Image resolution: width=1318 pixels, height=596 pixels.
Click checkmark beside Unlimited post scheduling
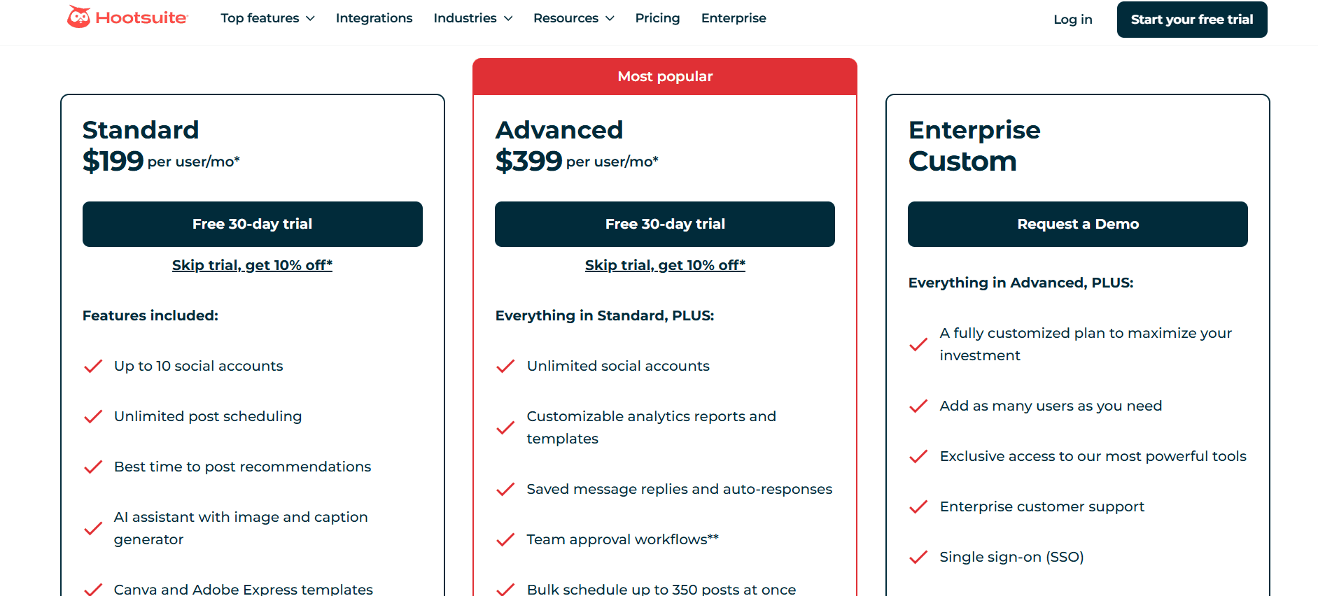point(93,417)
